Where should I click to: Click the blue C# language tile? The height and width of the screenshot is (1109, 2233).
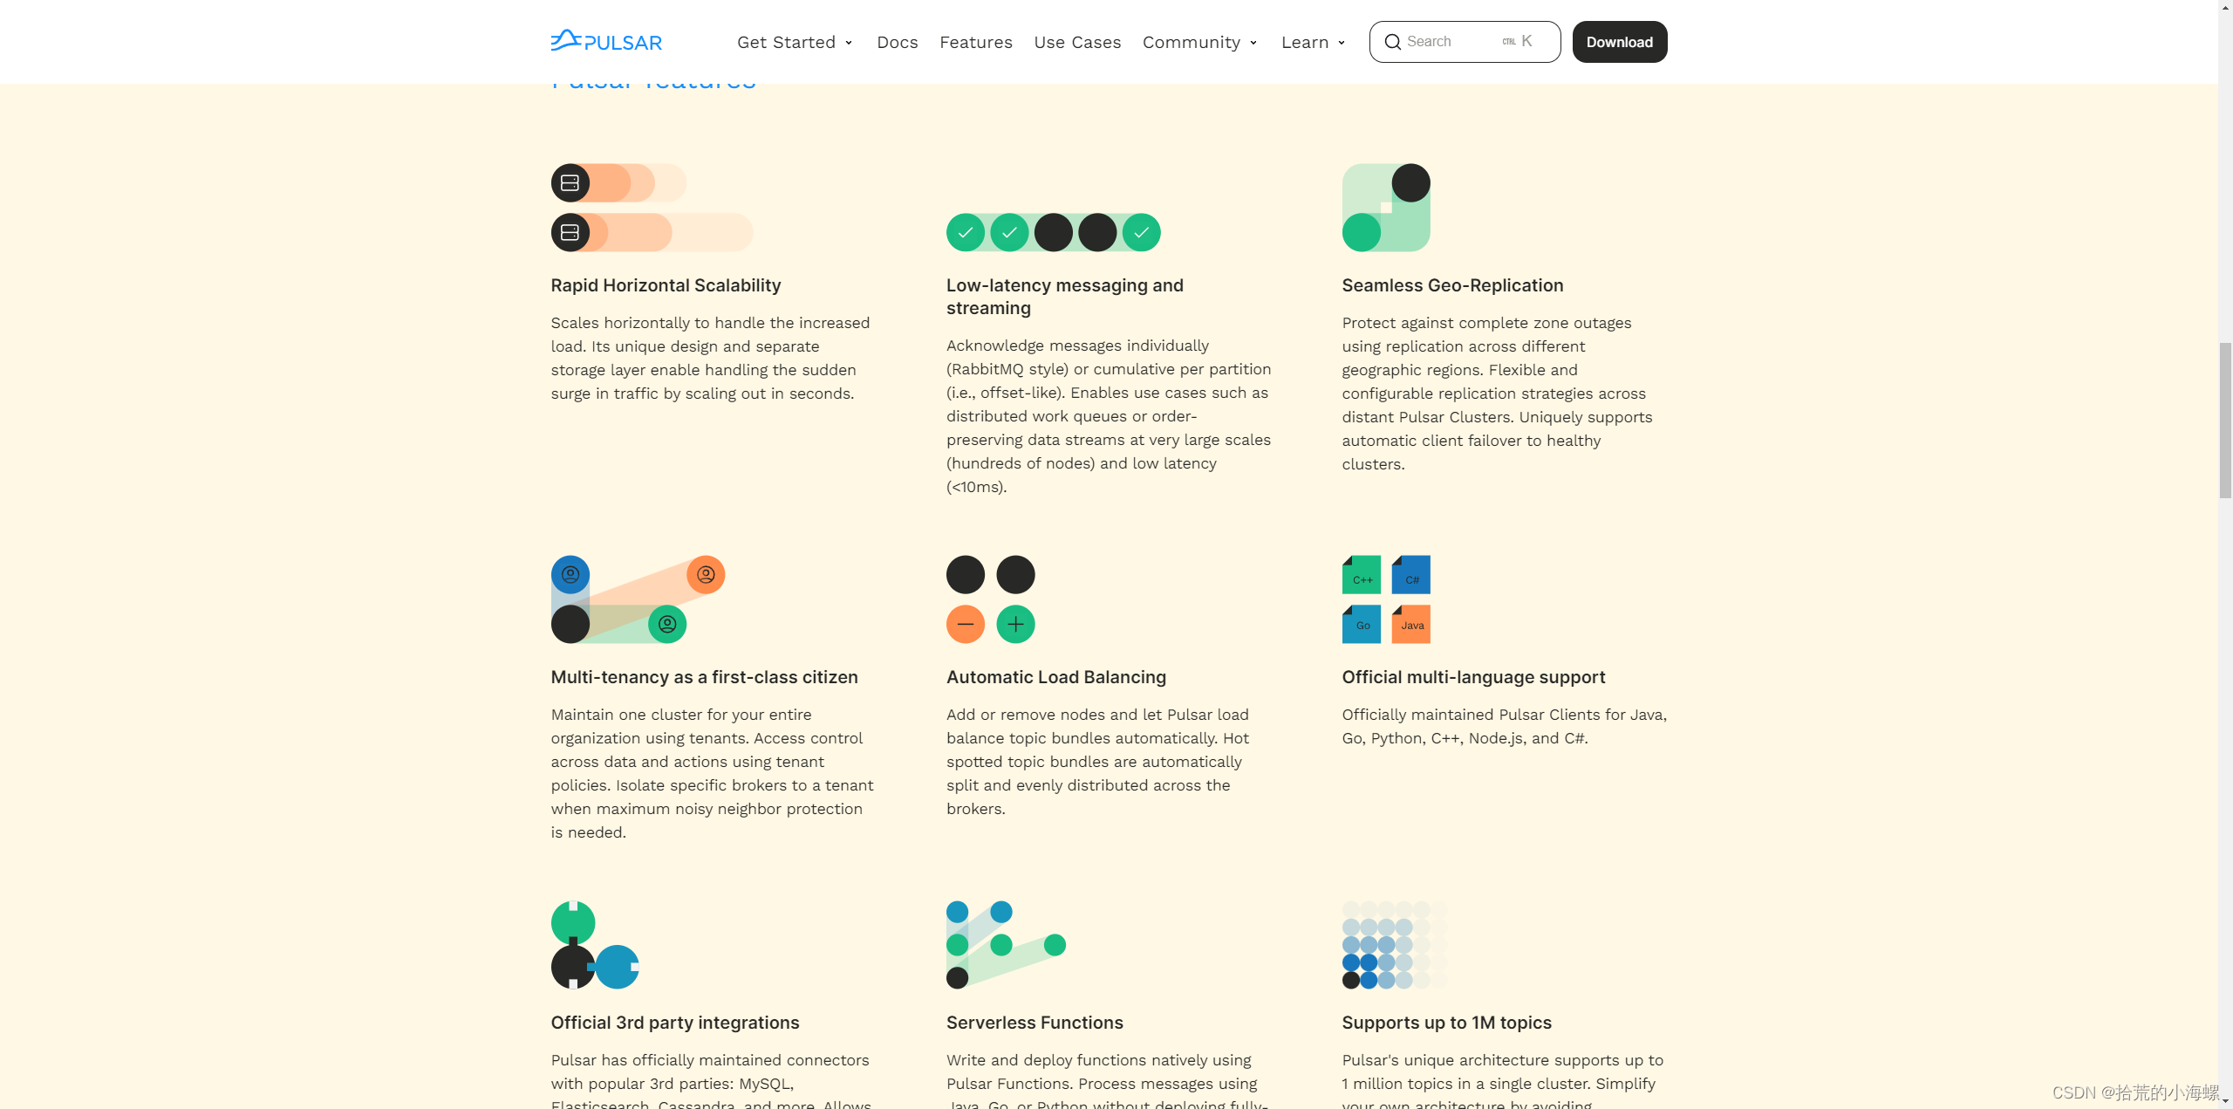[1411, 575]
